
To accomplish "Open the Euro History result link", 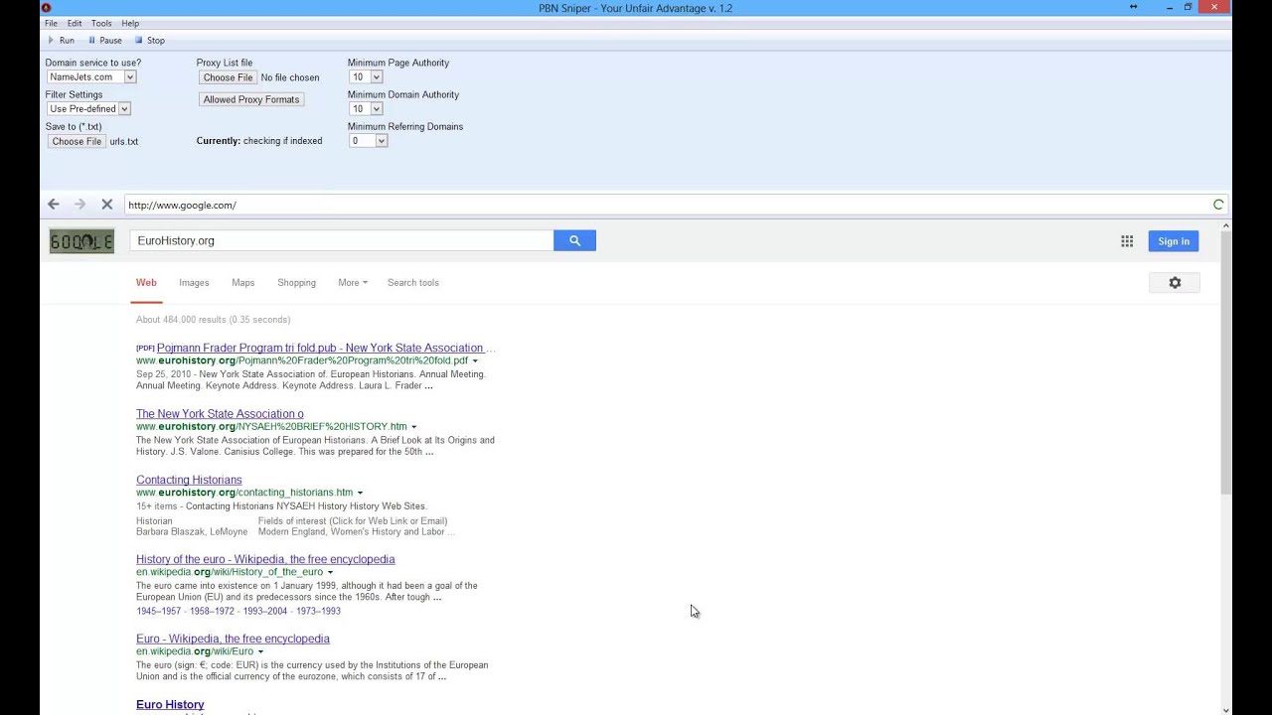I will (170, 704).
